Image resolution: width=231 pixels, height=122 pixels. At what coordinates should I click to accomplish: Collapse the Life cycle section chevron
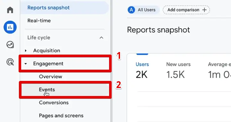pyautogui.click(x=101, y=38)
